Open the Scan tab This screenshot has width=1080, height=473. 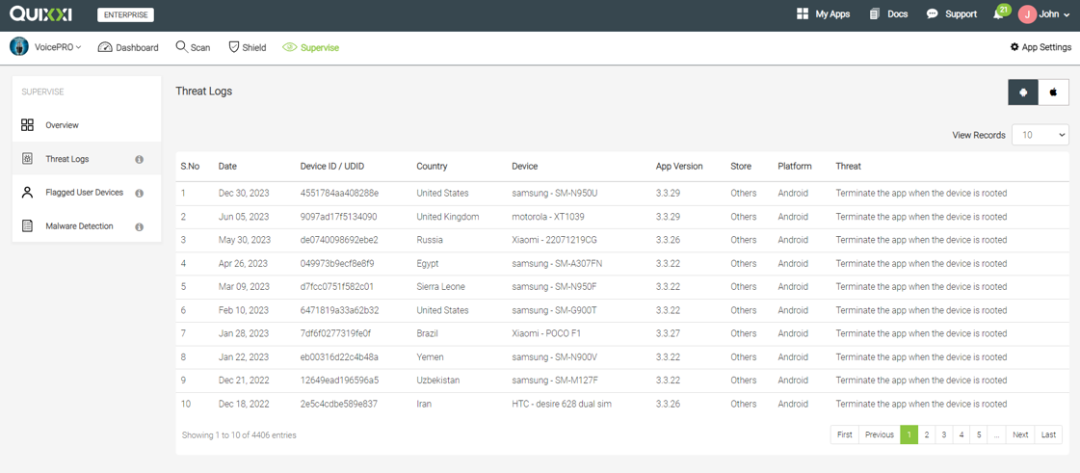point(193,47)
